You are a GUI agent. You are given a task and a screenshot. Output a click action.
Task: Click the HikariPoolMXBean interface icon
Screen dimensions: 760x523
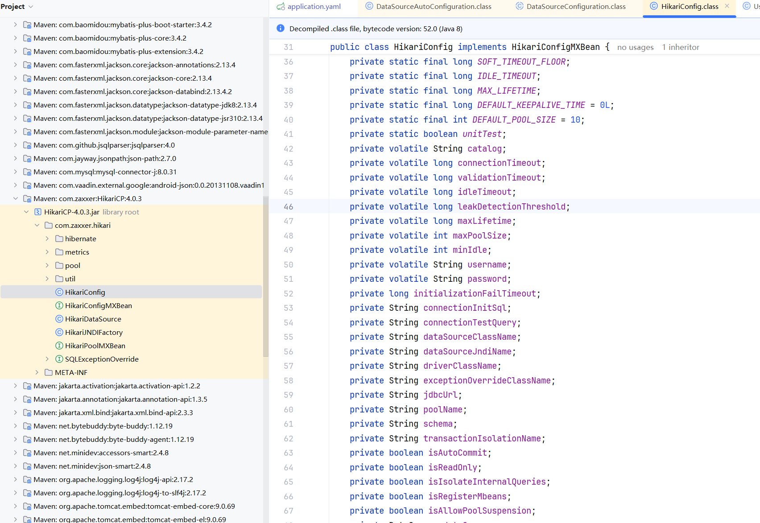pos(59,346)
